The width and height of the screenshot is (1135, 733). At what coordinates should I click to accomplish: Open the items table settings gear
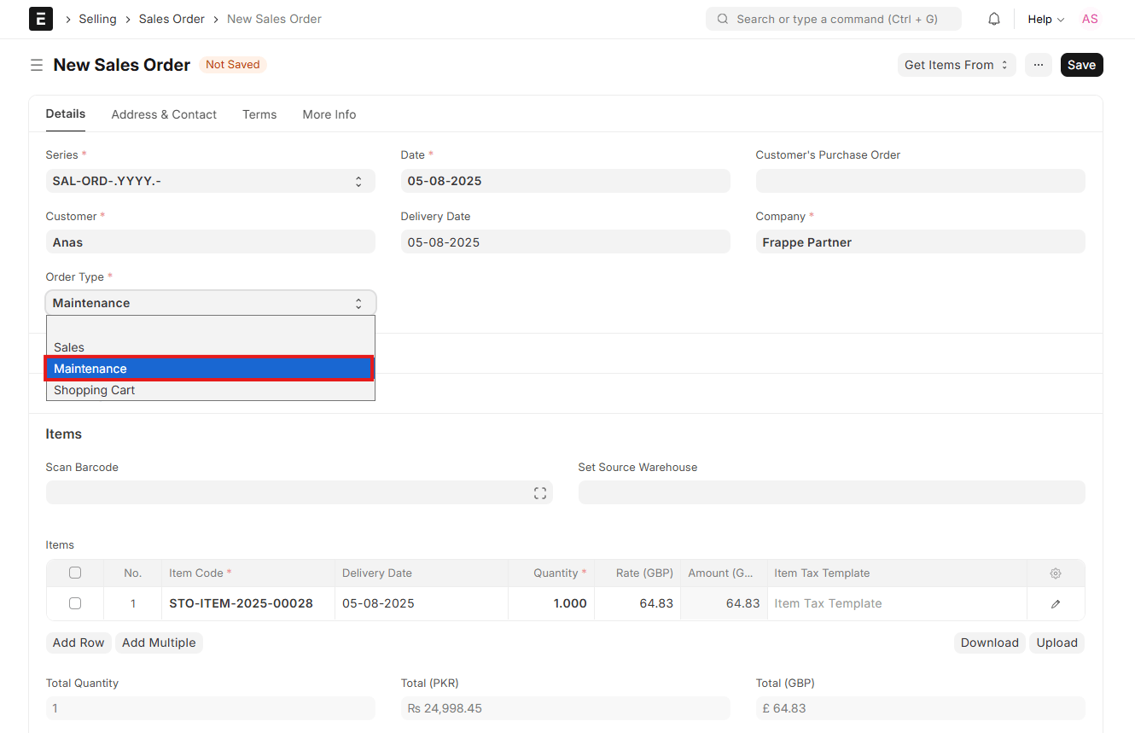(x=1056, y=573)
